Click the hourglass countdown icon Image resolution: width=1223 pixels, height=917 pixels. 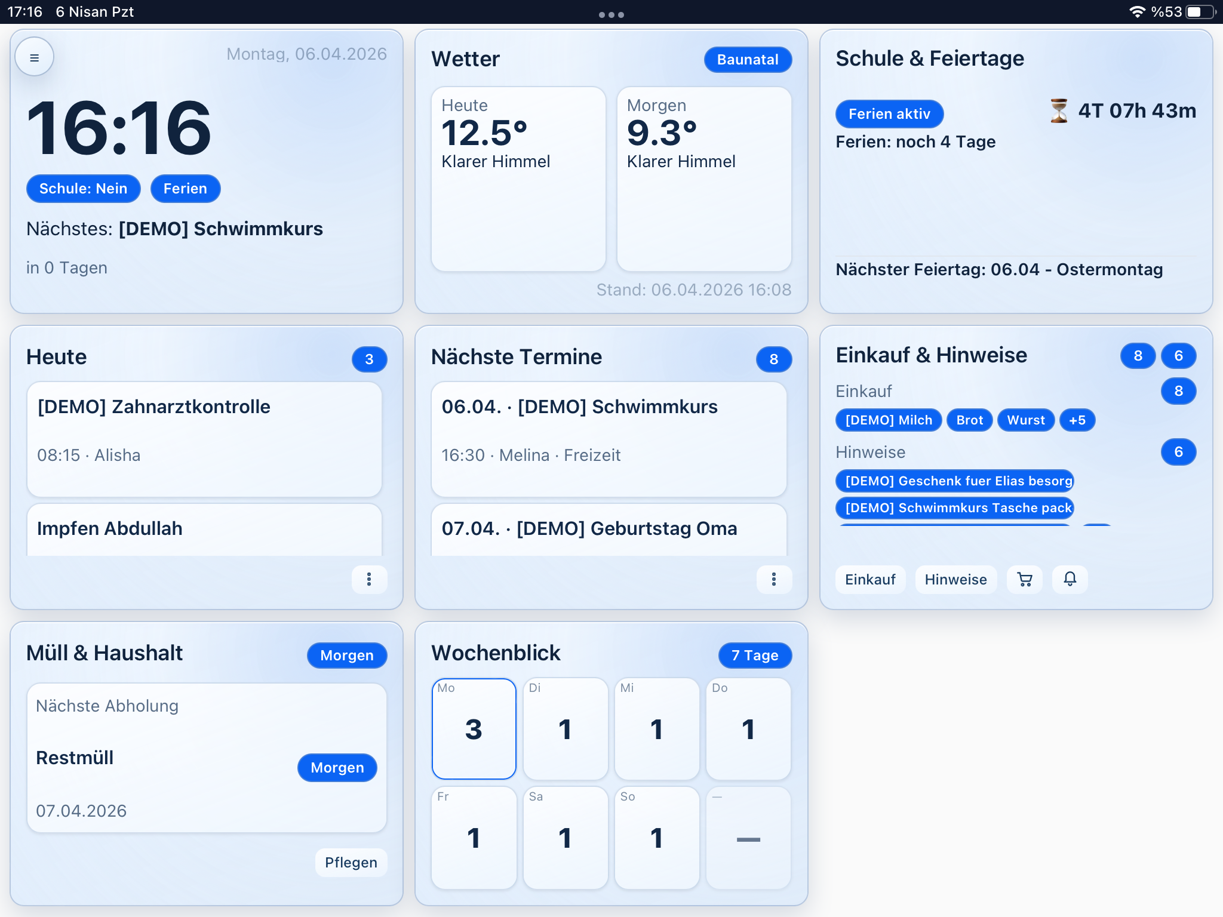(1059, 111)
